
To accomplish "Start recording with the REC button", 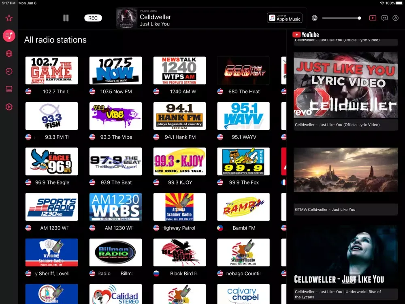I will pyautogui.click(x=93, y=18).
